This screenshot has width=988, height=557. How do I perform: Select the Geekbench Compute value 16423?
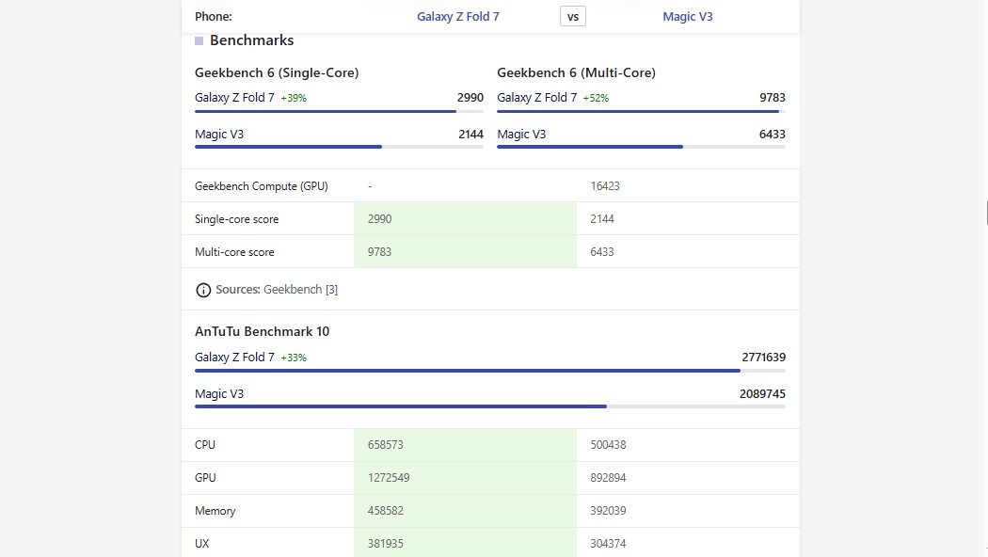click(x=605, y=186)
